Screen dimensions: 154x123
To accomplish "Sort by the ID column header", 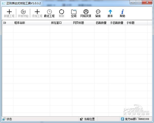I will [x=7, y=23].
